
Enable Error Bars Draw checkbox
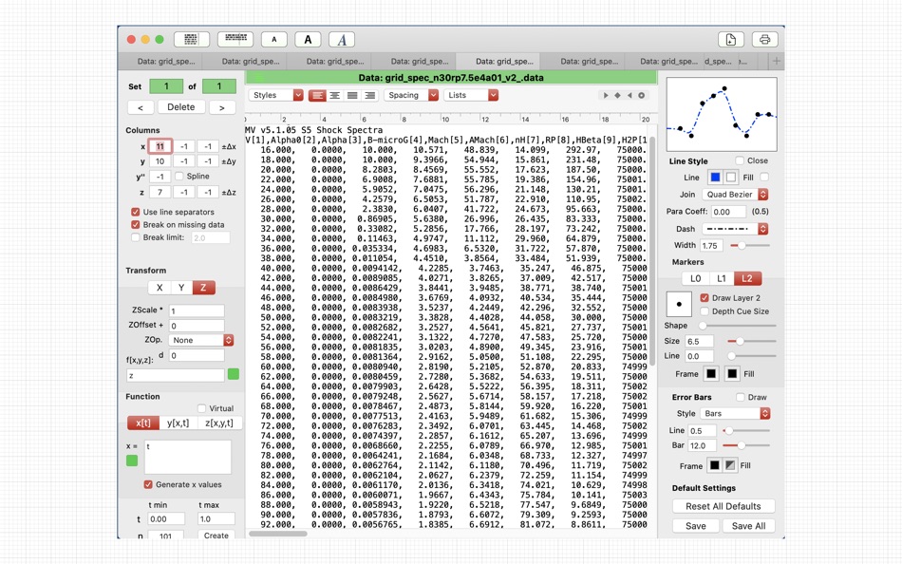click(740, 397)
